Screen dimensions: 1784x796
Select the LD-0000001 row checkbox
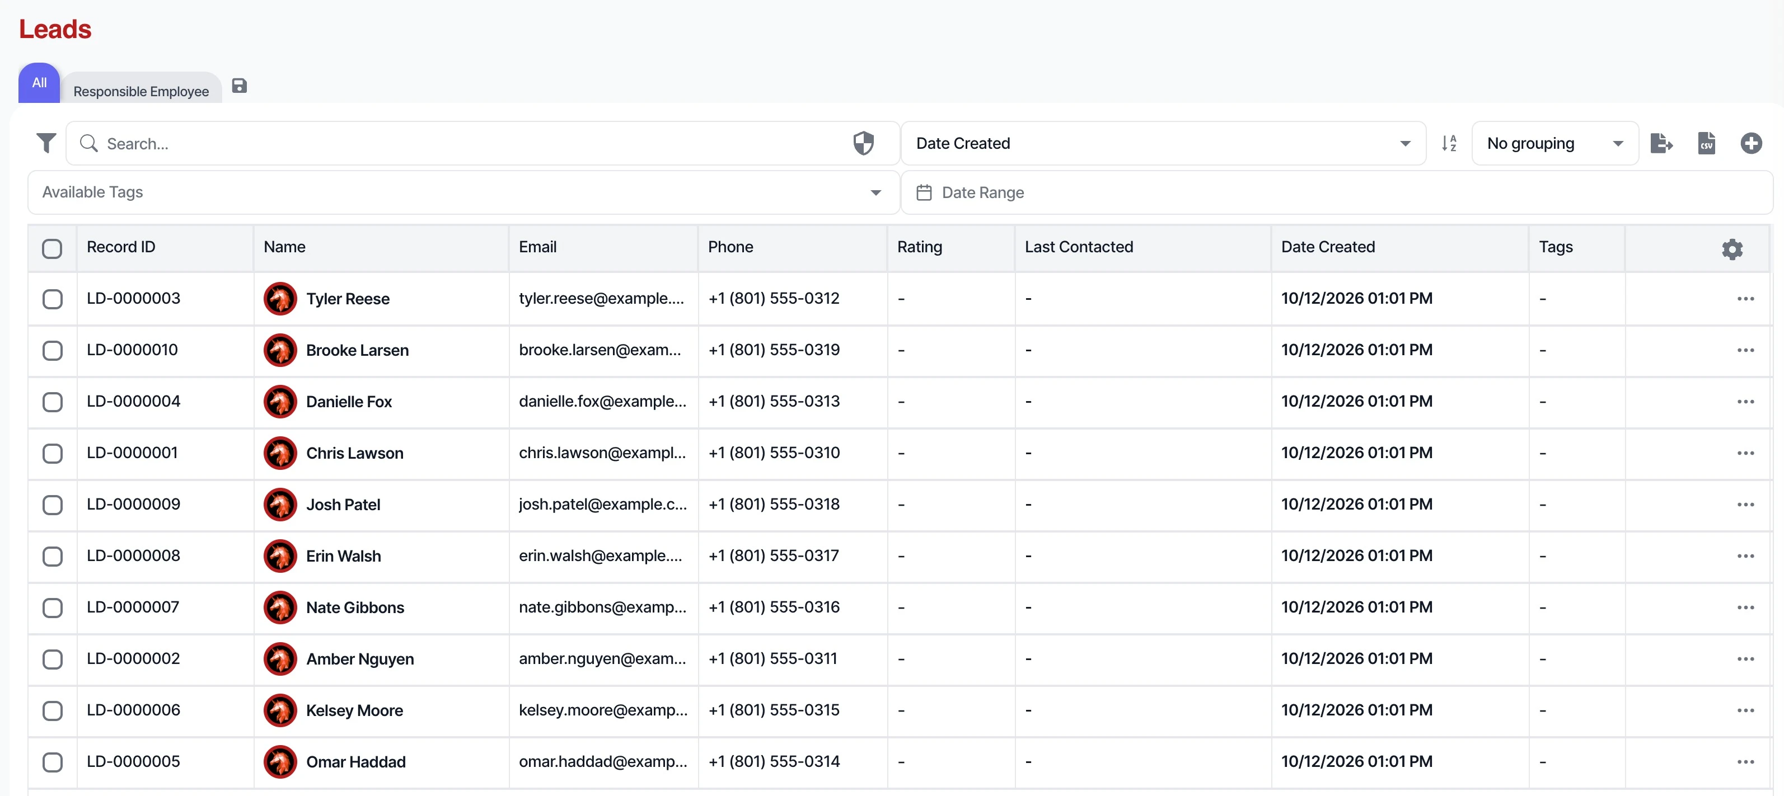click(x=52, y=453)
